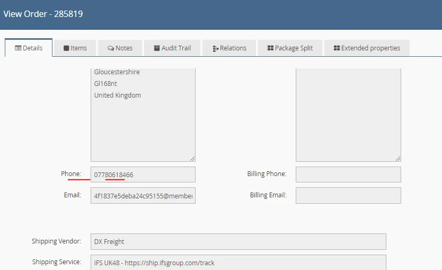Click the Notes speech bubble icon

(110, 48)
